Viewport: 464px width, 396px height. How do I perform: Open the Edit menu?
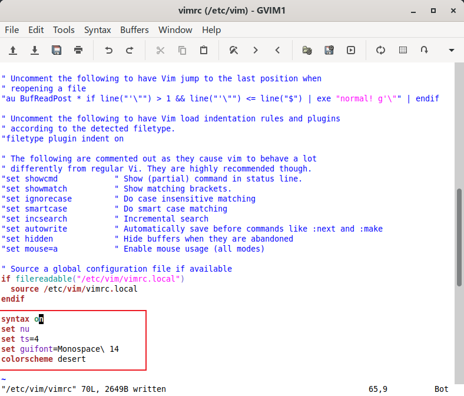(36, 30)
